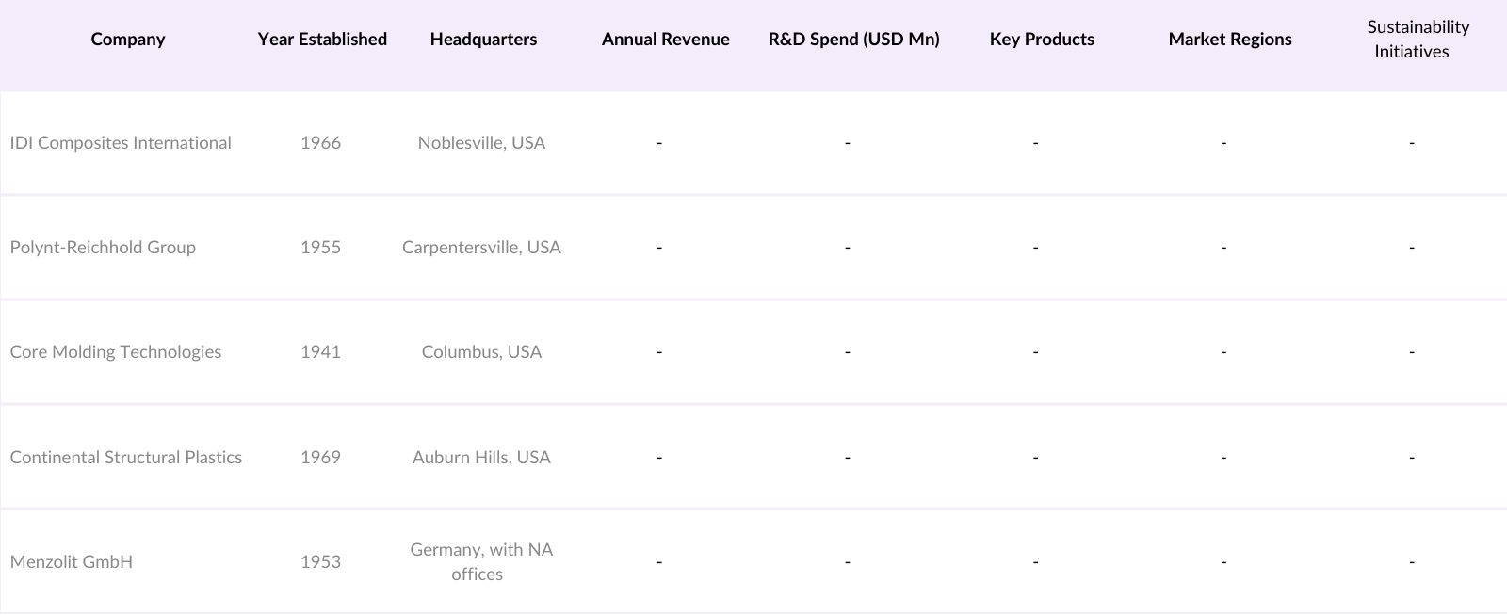Image resolution: width=1507 pixels, height=615 pixels.
Task: Click the 1966 year established cell
Action: click(x=320, y=143)
